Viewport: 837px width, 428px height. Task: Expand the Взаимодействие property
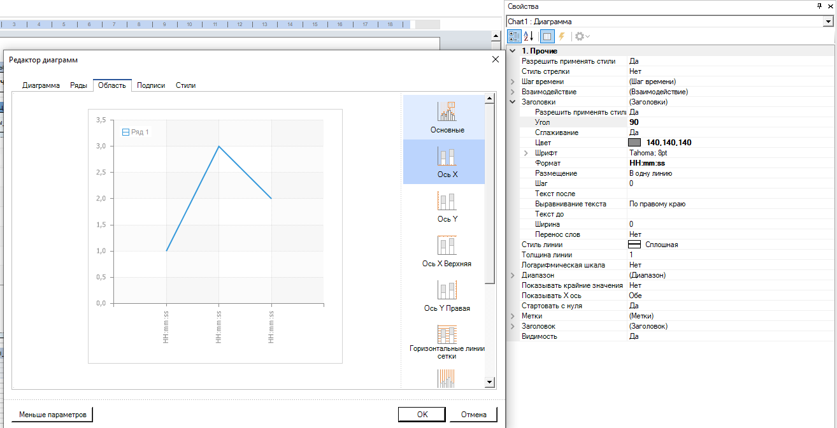(513, 92)
